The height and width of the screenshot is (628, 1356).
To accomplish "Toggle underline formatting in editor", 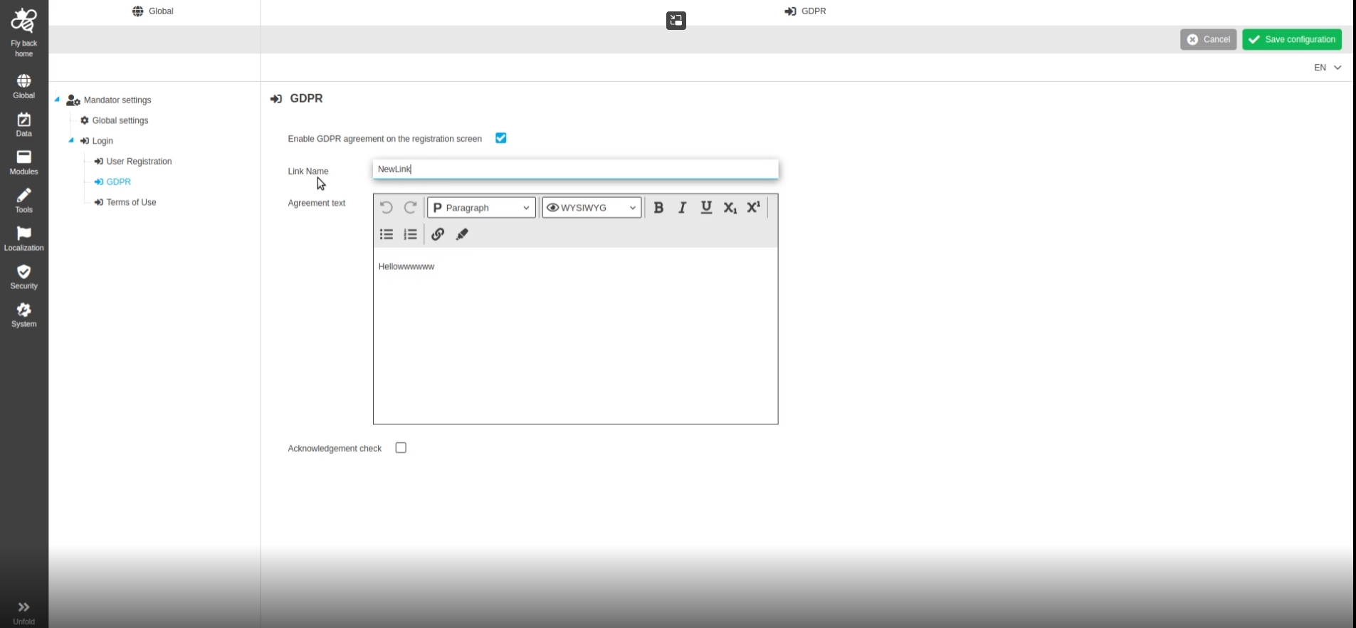I will click(x=706, y=207).
